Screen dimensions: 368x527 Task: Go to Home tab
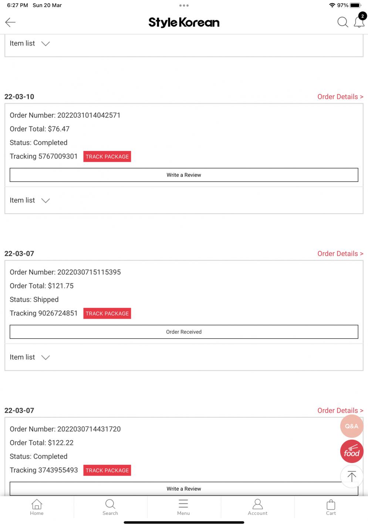coord(37,507)
